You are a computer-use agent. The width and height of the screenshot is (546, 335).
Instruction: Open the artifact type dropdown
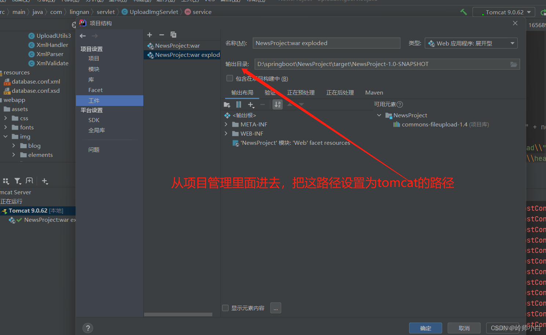click(471, 43)
